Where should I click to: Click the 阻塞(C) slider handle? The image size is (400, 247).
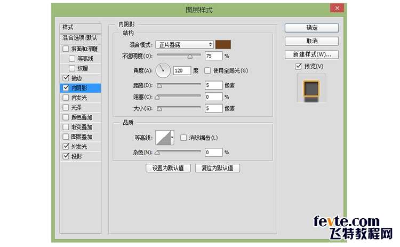157,97
